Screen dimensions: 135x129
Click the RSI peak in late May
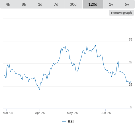(x=95, y=45)
